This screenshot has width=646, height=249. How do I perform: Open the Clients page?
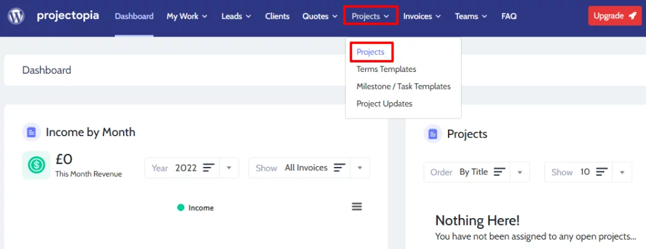coord(278,16)
